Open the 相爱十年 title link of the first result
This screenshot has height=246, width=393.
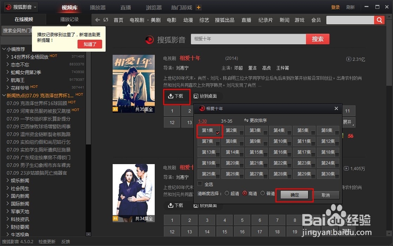[190, 58]
